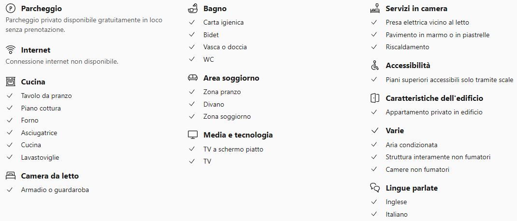Select the Varie section heading

click(395, 131)
